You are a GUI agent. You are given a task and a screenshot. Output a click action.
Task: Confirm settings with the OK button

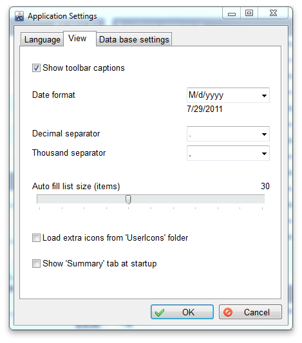click(x=182, y=312)
